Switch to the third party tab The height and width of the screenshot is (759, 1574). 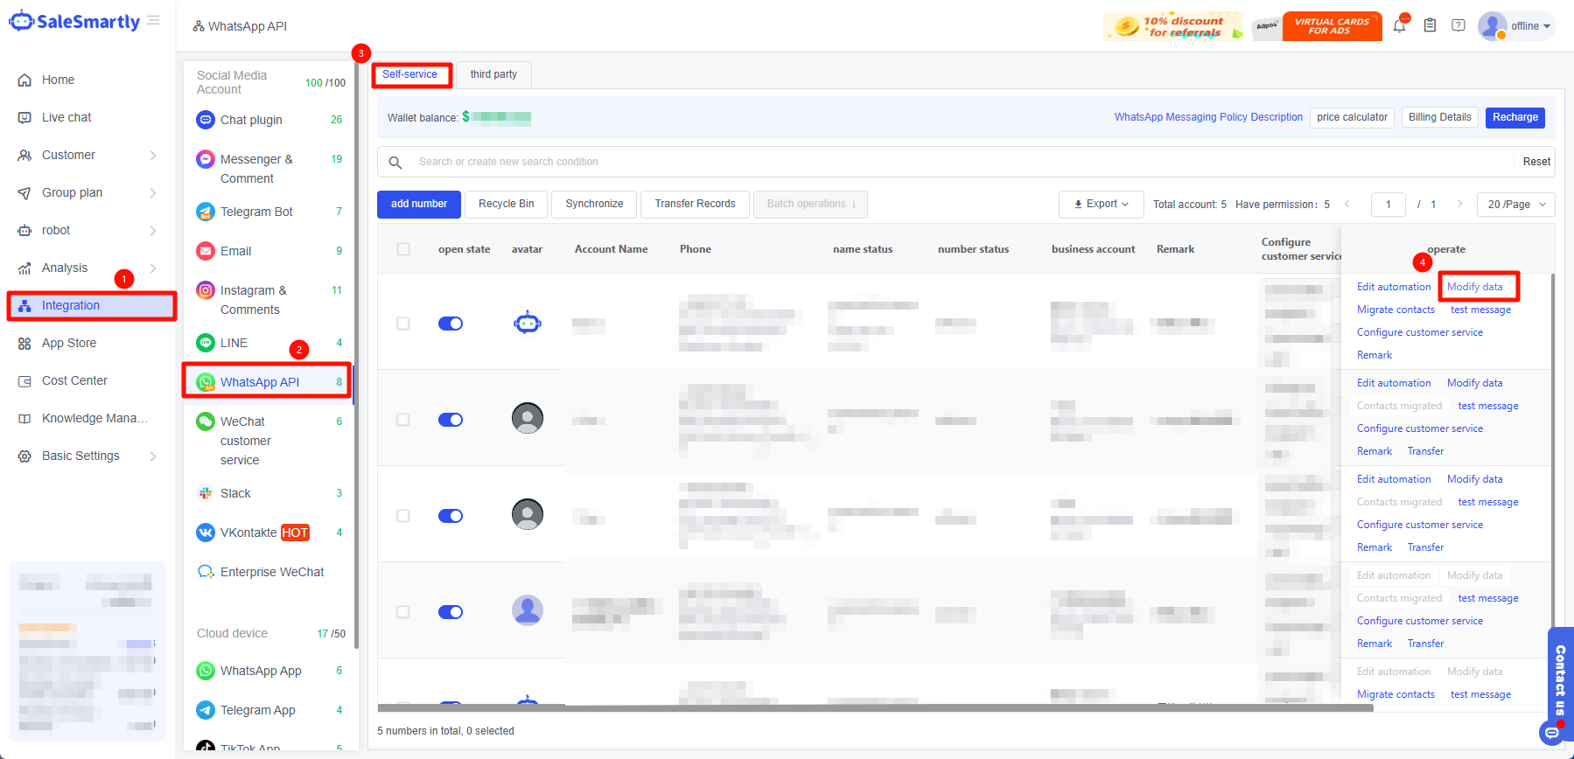493,74
